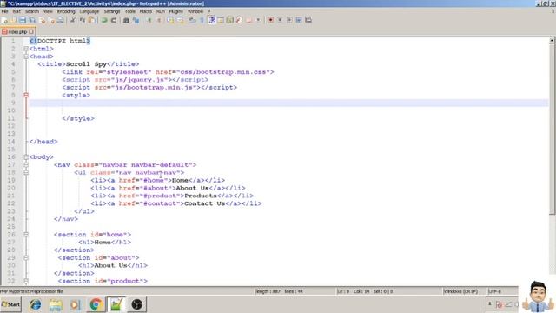Click the synchronize horizontal scrolling icon

pyautogui.click(x=181, y=20)
